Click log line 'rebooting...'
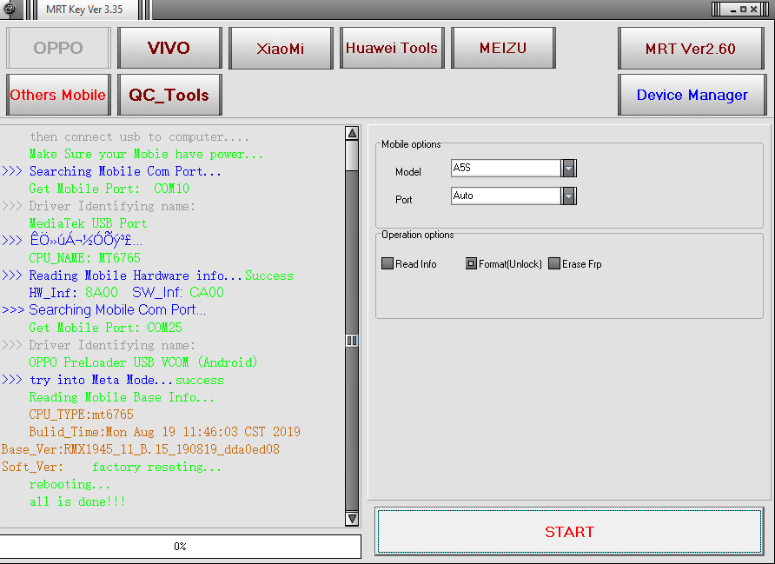 (70, 484)
